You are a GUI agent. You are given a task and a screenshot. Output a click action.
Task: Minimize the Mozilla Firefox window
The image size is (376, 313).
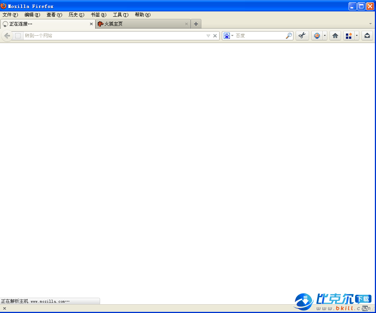[352, 6]
